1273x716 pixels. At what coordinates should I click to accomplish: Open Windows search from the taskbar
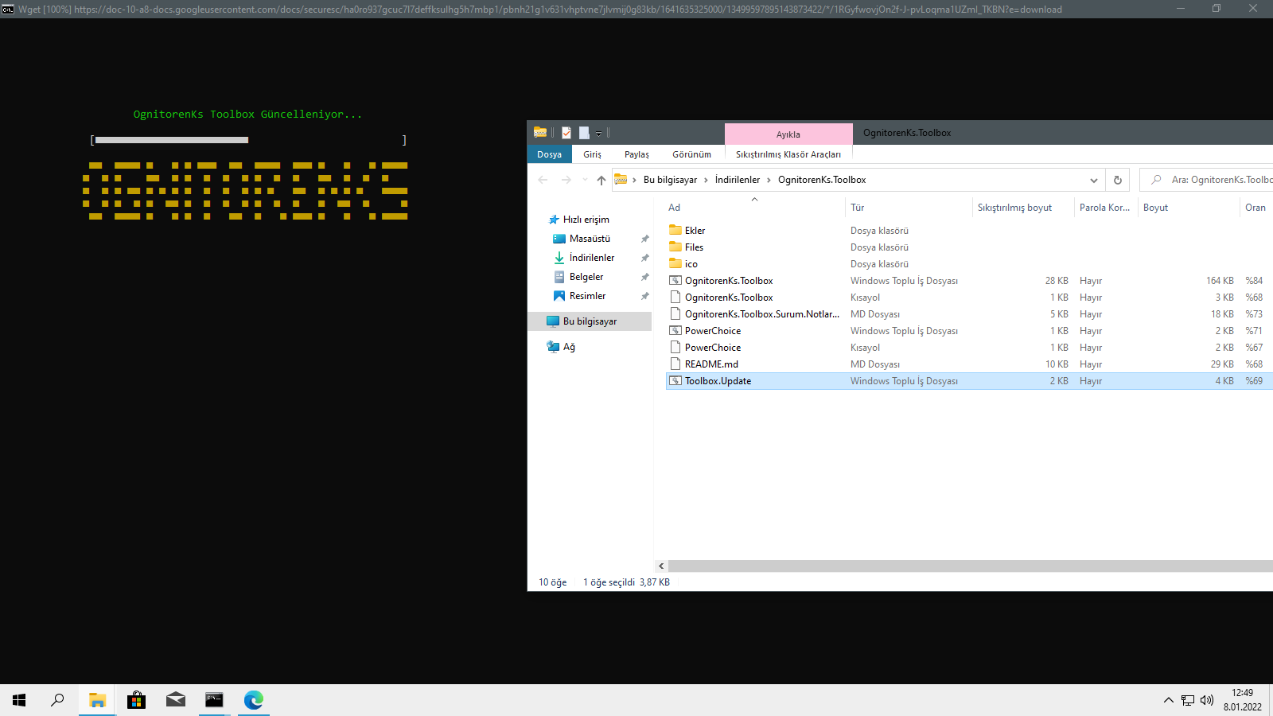57,700
